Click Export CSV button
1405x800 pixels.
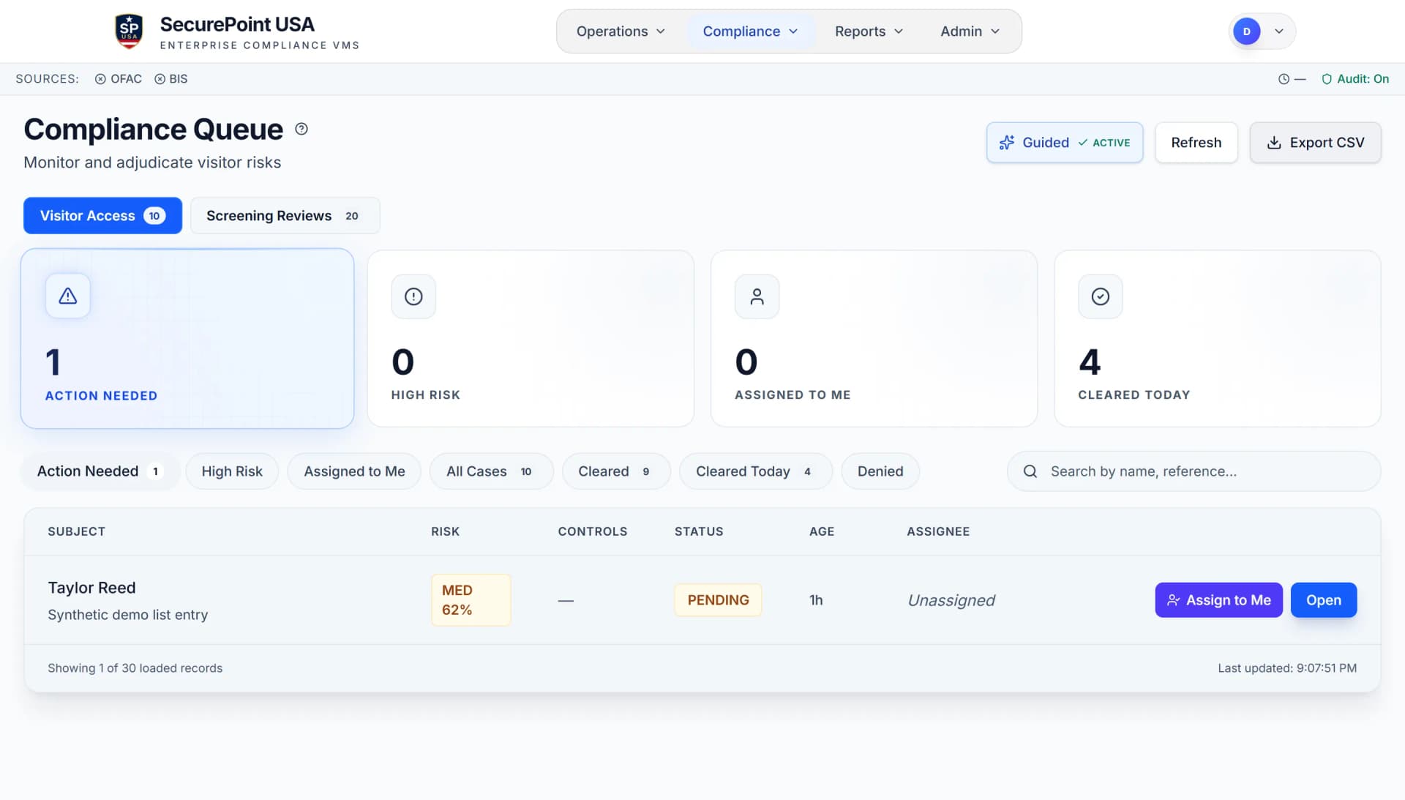tap(1315, 143)
